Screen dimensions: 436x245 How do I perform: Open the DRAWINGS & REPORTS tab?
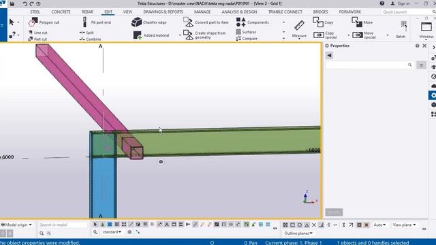coord(163,12)
